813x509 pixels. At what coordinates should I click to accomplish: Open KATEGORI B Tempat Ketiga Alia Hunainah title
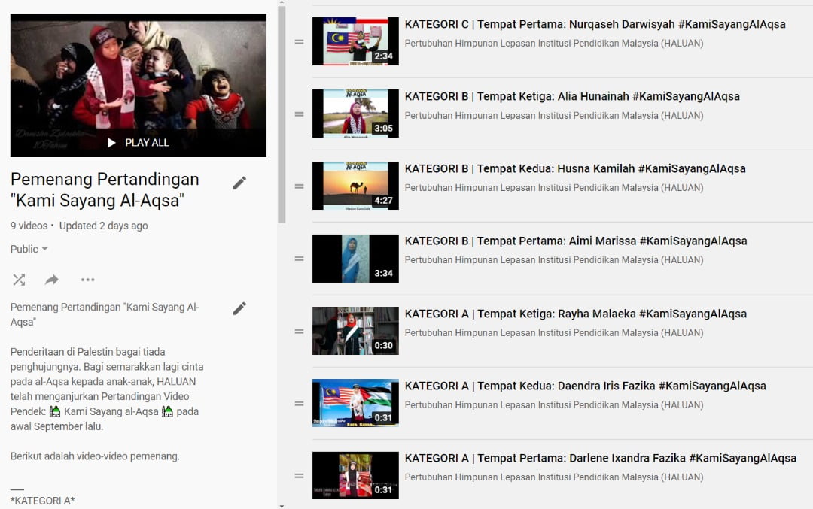point(572,96)
